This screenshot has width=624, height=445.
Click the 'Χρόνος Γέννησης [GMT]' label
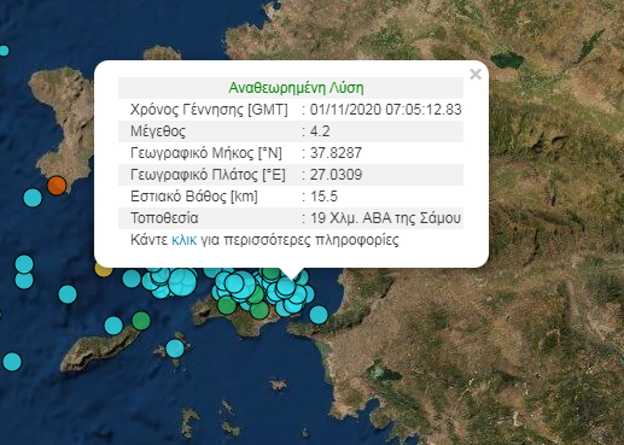click(209, 109)
